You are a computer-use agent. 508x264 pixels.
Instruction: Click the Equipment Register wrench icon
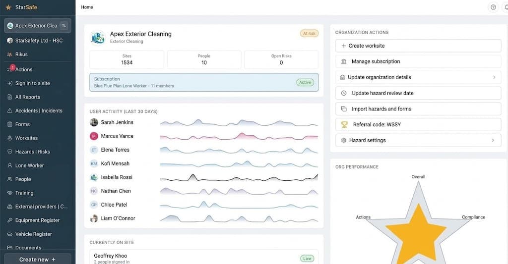[x=10, y=220]
